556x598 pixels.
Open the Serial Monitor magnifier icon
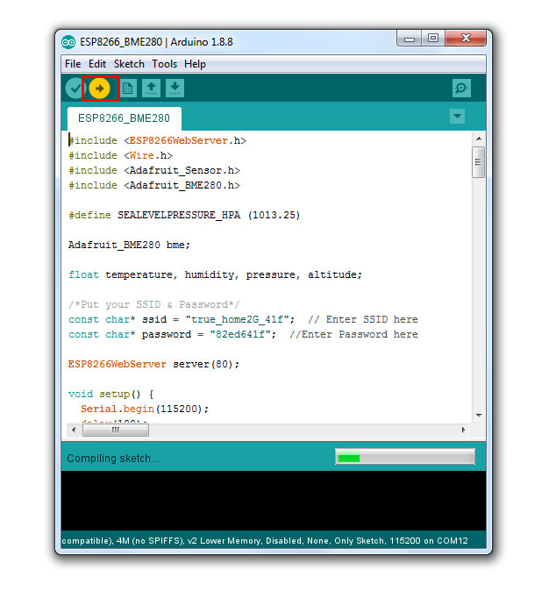coord(461,89)
